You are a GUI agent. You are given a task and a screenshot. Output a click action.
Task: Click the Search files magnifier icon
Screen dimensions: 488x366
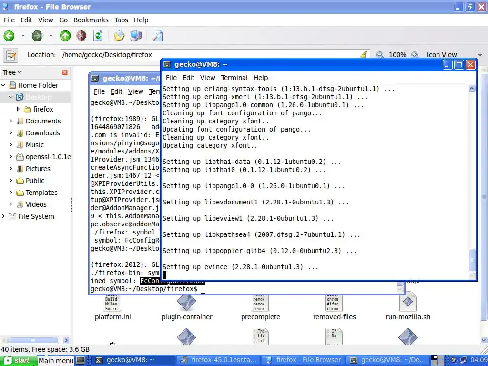coord(158,36)
